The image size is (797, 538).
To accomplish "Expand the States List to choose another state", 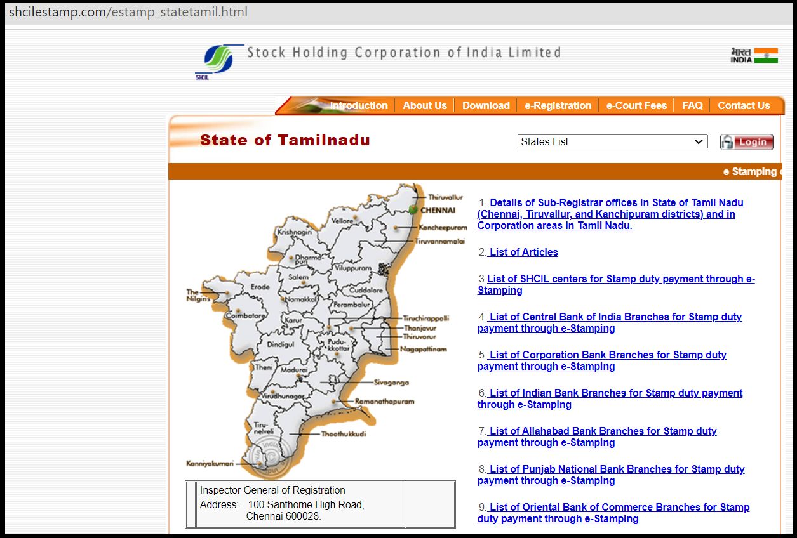I will (699, 141).
